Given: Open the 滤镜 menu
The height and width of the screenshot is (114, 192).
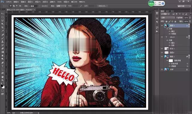Looking at the screenshot, I should 52,2.
